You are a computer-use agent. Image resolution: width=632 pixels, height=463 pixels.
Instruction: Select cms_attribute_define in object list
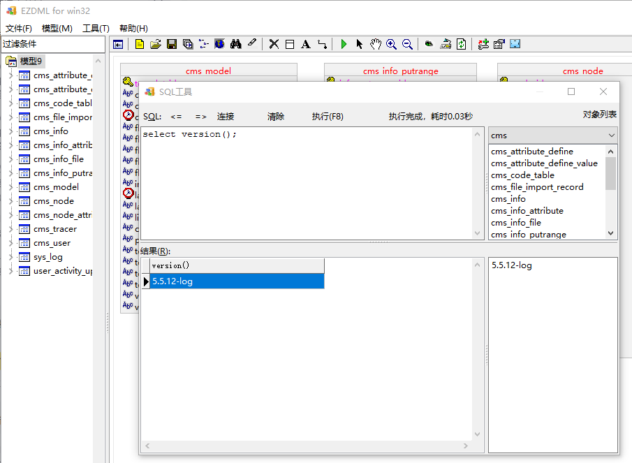(532, 152)
